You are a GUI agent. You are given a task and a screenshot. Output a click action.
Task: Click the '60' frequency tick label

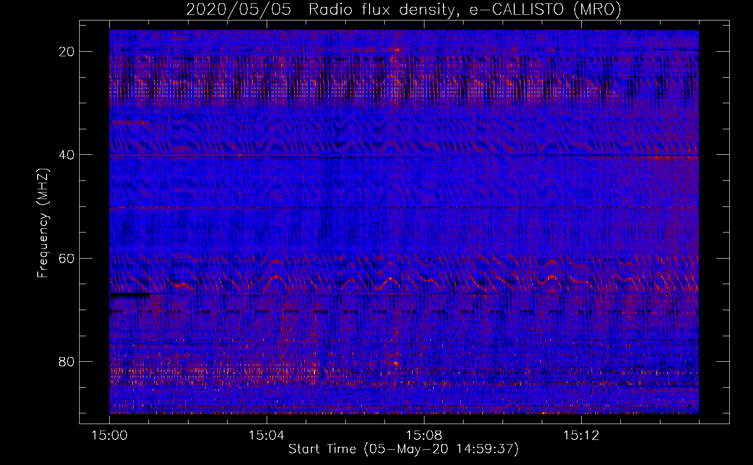pos(67,258)
